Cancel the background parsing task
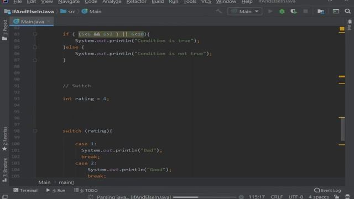 click(241, 197)
